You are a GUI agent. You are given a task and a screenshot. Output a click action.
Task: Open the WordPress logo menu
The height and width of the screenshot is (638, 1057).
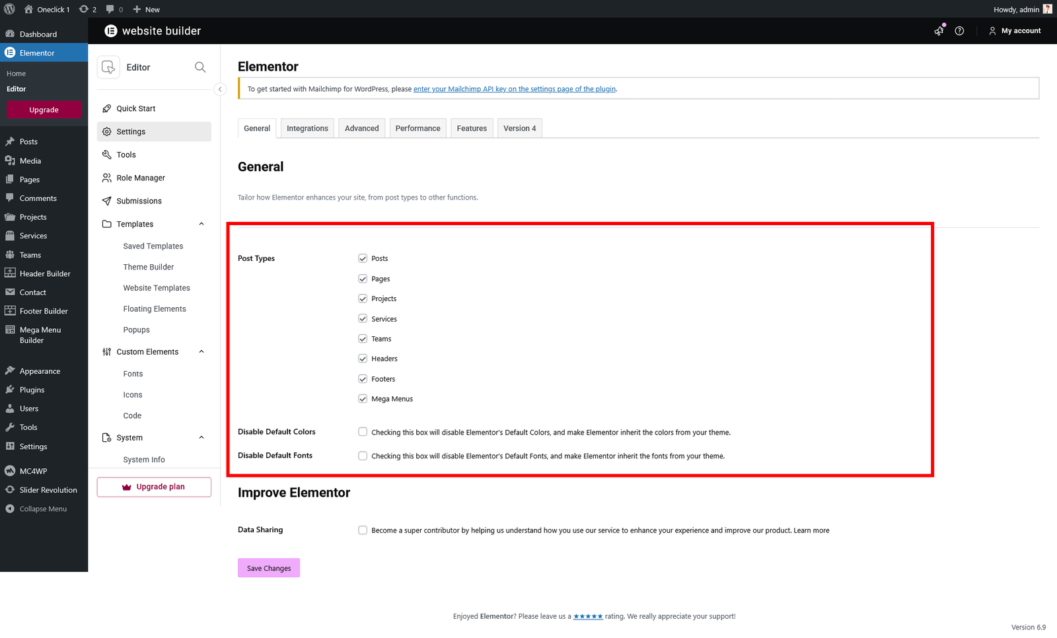pyautogui.click(x=10, y=9)
